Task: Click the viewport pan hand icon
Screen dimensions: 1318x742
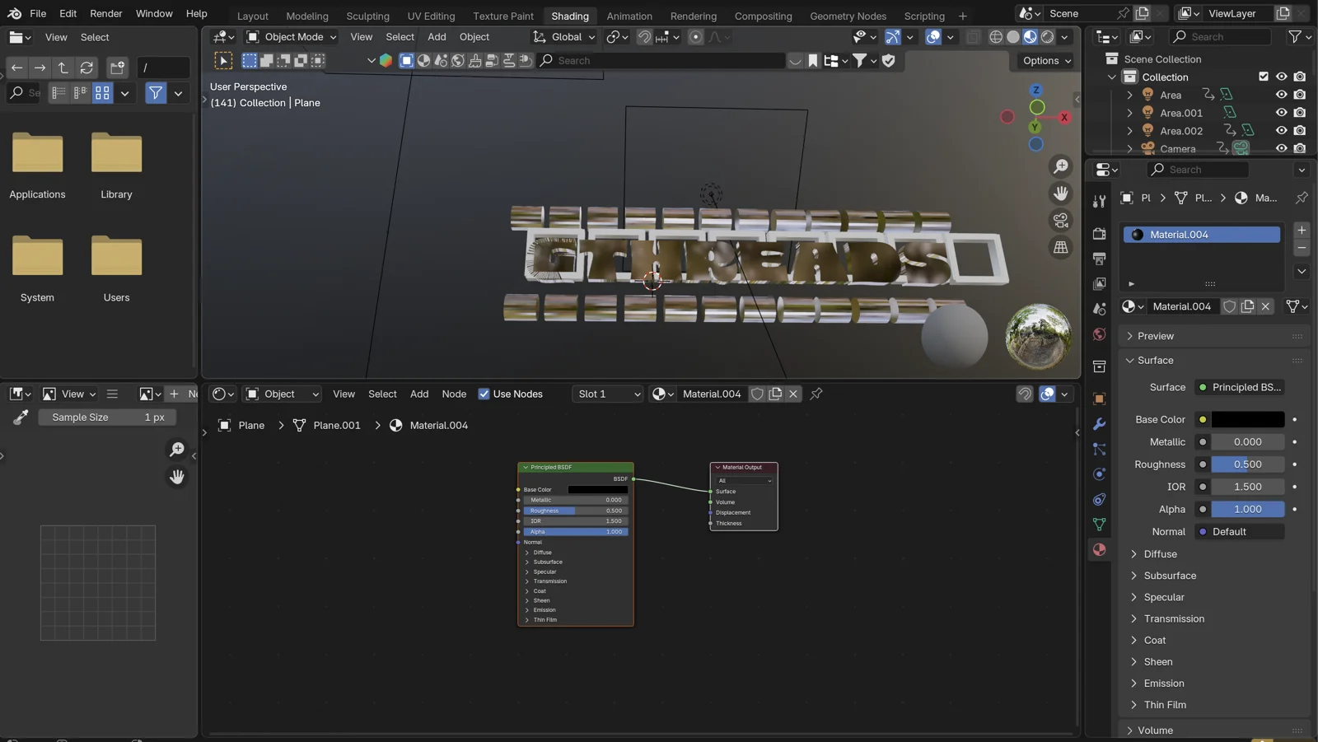Action: coord(1061,194)
